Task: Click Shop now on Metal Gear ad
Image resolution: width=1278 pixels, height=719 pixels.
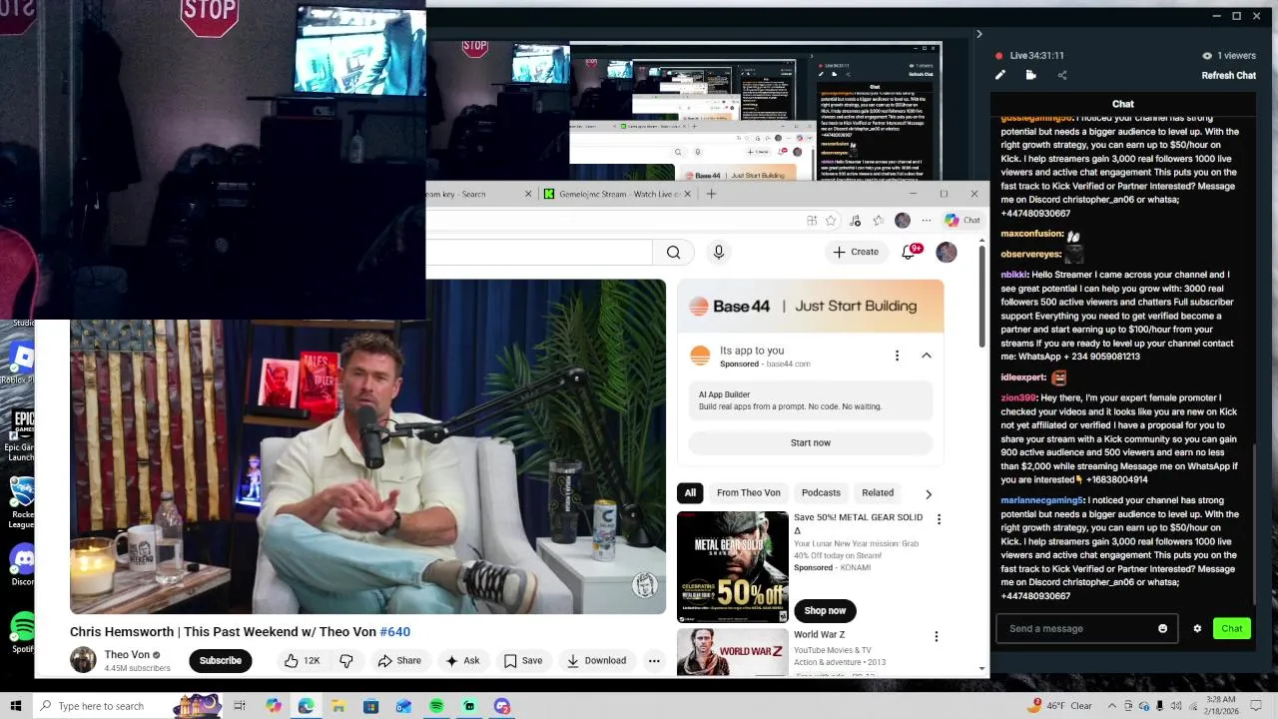Action: click(825, 610)
